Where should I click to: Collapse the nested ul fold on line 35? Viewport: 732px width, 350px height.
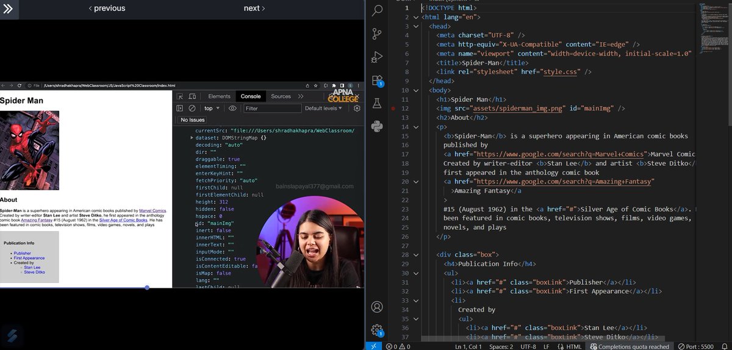point(416,318)
